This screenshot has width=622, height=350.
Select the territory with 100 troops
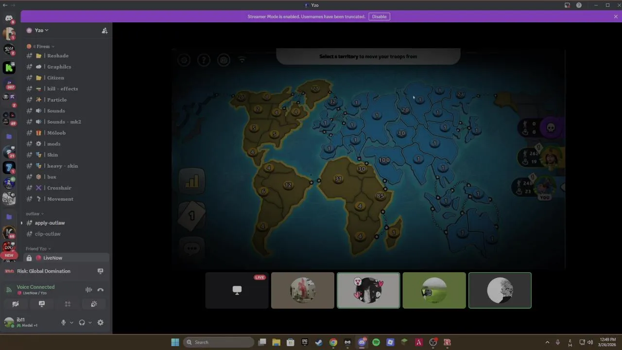coord(384,160)
